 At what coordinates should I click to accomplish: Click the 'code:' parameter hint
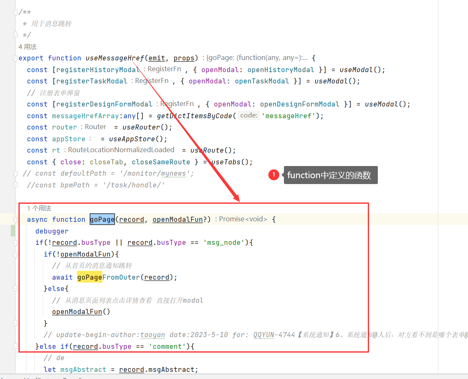[x=249, y=115]
